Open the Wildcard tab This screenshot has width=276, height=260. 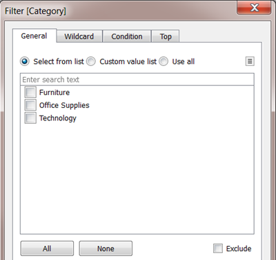[x=79, y=36]
